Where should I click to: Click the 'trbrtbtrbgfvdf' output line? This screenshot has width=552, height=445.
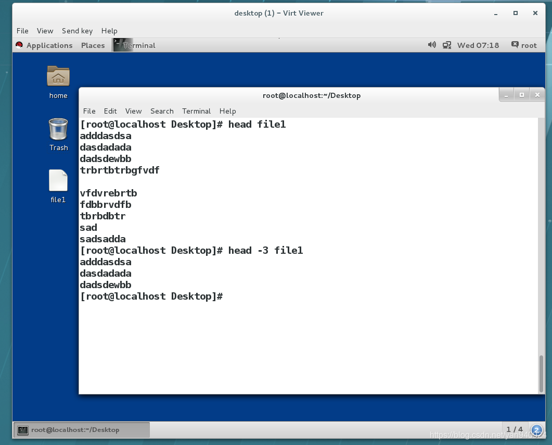tap(120, 170)
